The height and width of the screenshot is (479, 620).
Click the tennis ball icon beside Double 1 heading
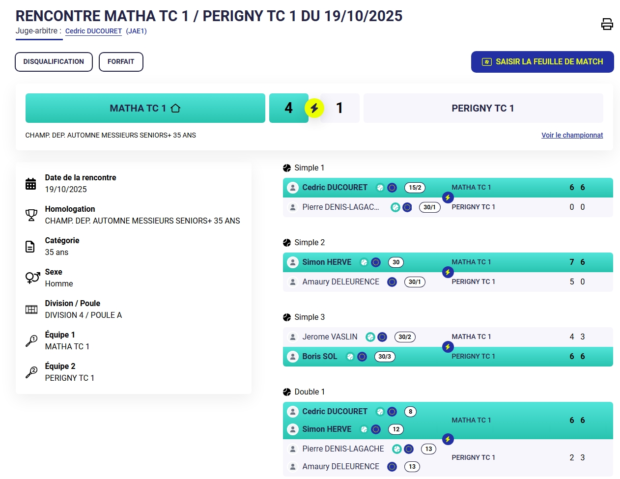coord(287,392)
